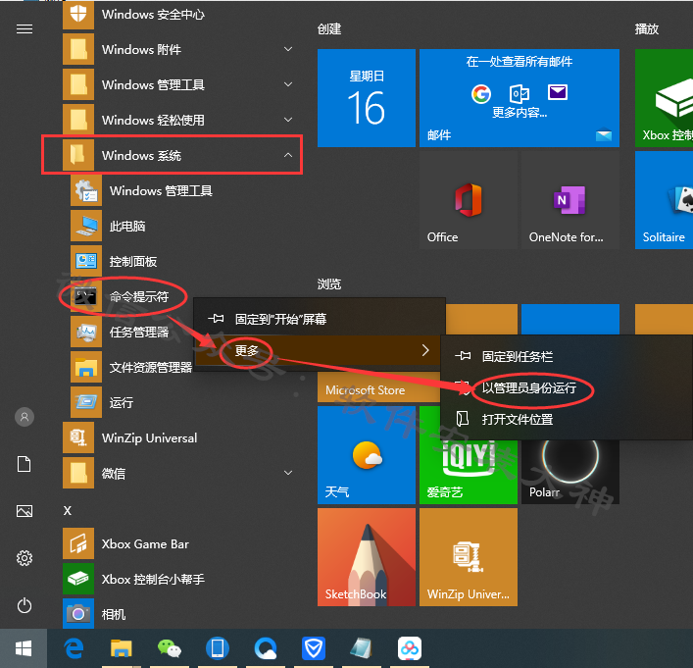Open WeChat from the taskbar
693x668 pixels.
[x=170, y=648]
